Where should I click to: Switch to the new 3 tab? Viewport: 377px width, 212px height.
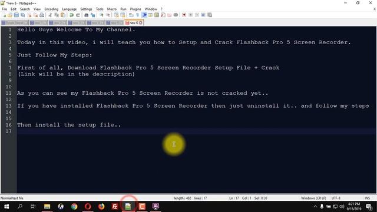tap(77, 23)
